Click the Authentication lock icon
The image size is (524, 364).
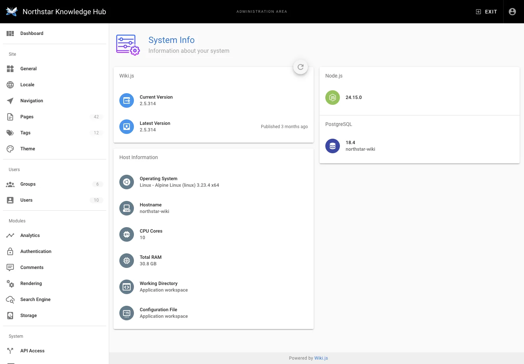10,252
